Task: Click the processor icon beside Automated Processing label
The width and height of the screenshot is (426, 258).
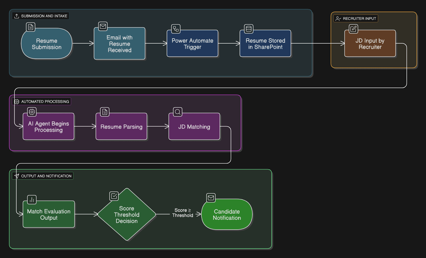Action: click(17, 101)
